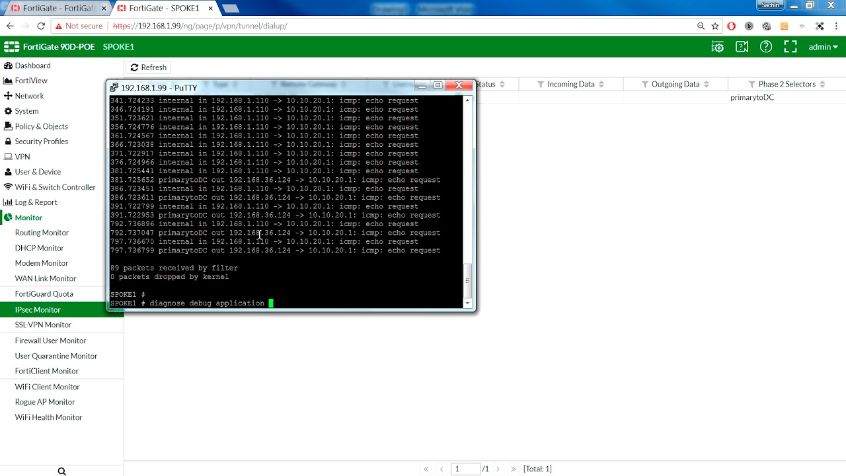Screen dimensions: 846x476
Task: Select DHCP Monitor
Action: [40, 248]
